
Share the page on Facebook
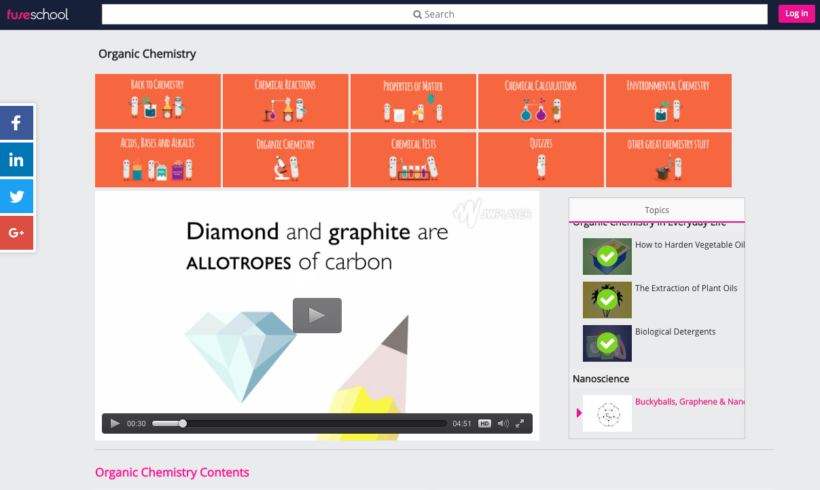coord(16,123)
